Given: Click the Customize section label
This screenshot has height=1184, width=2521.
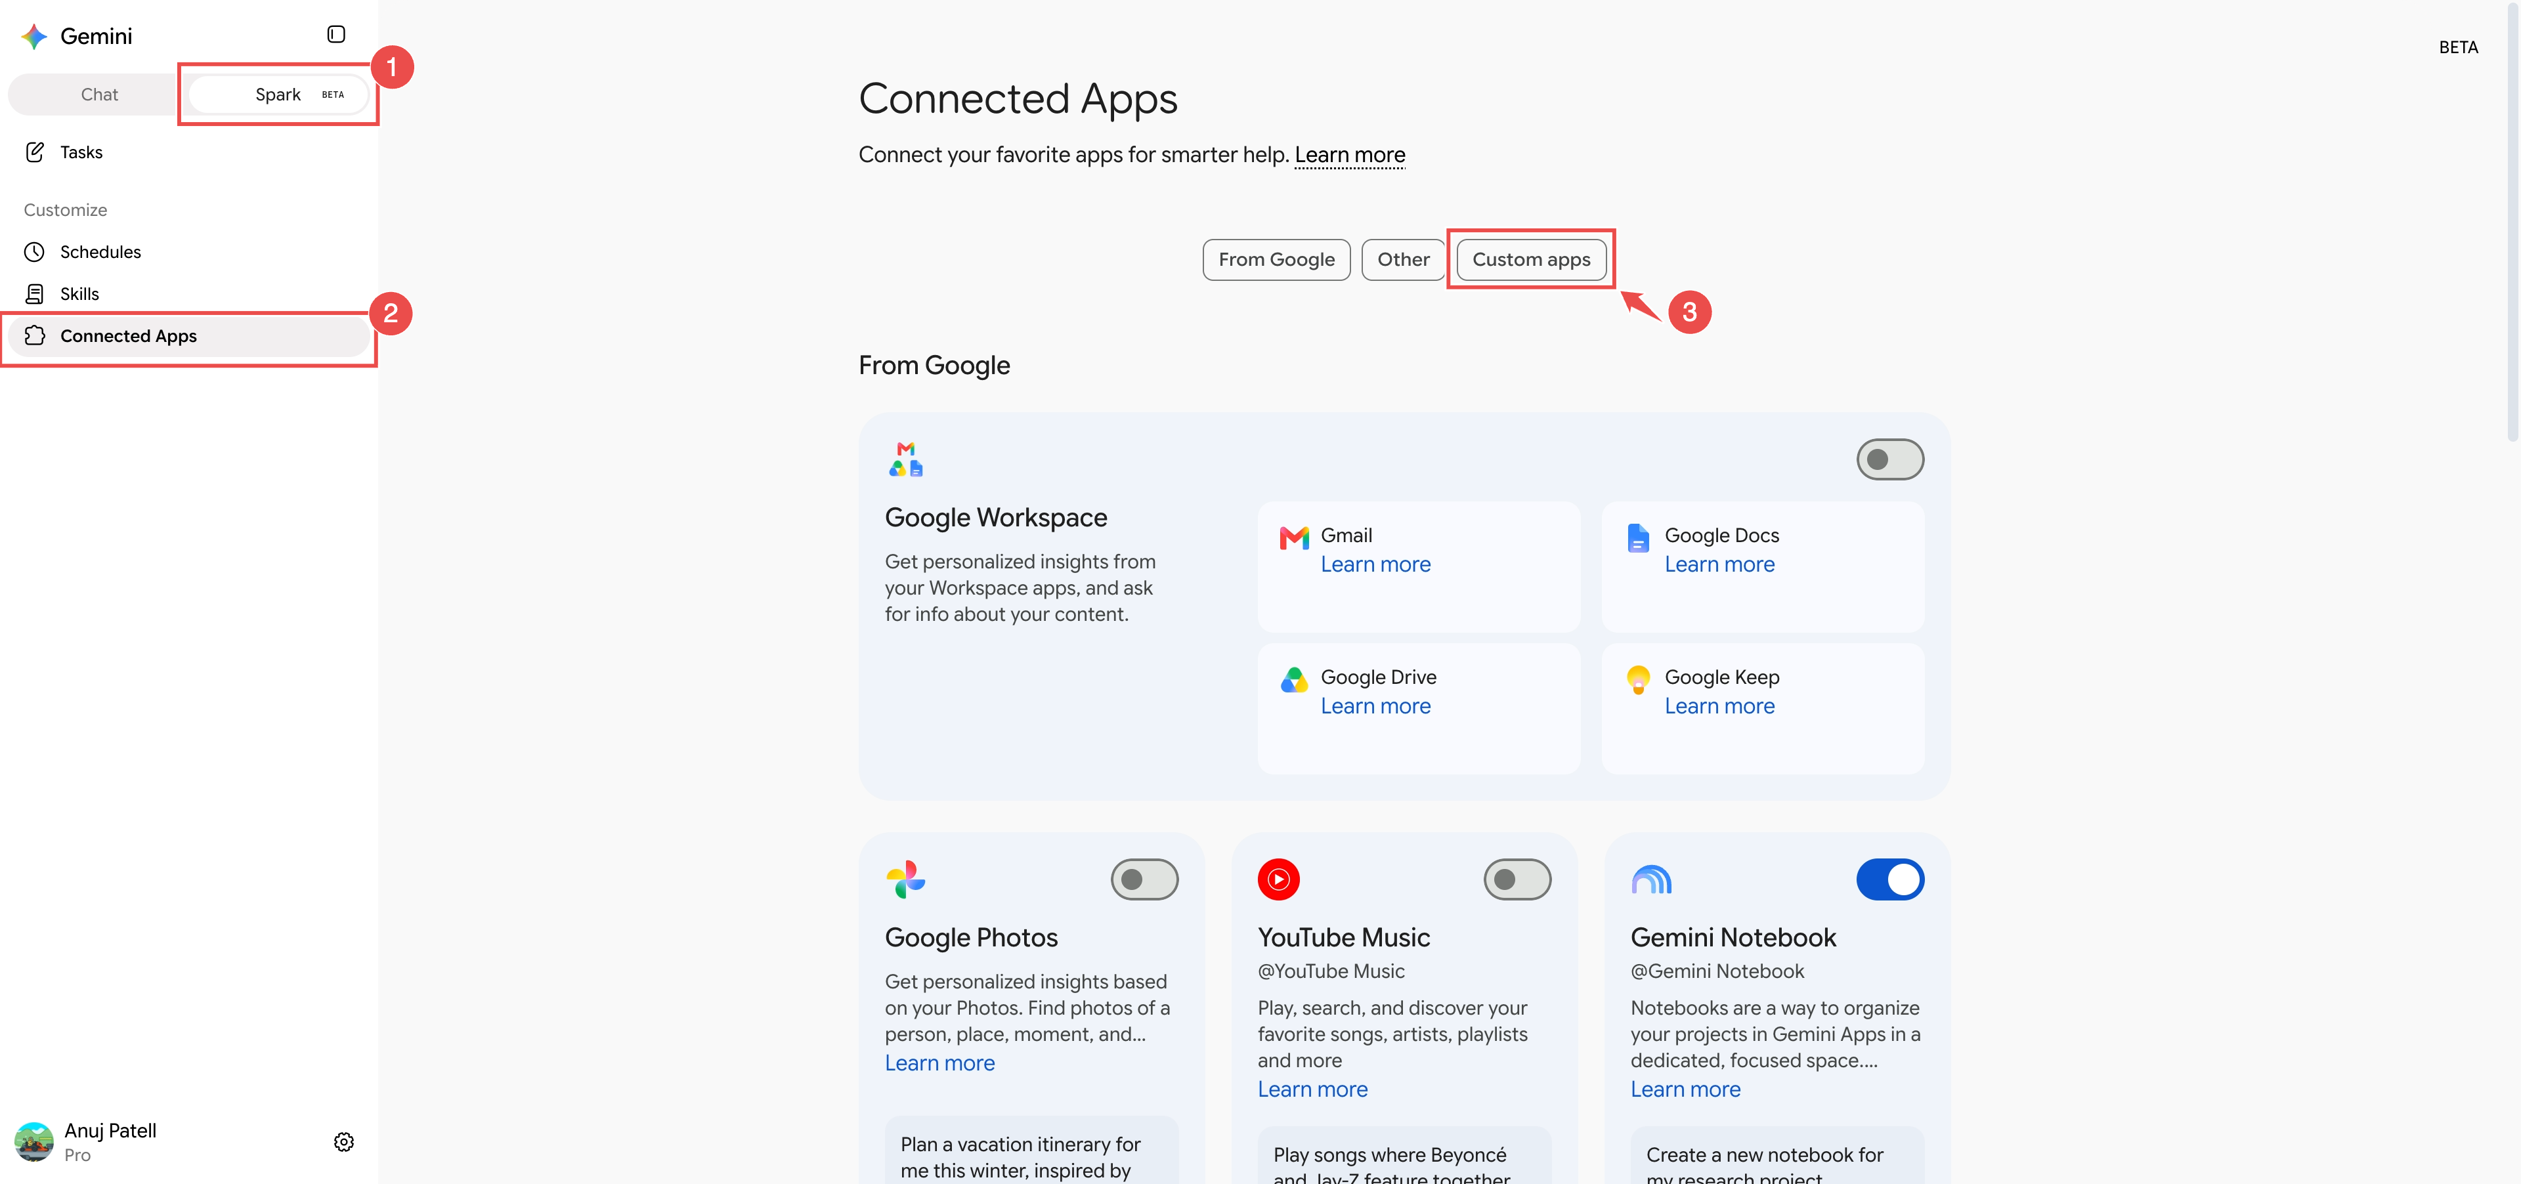Looking at the screenshot, I should coord(66,209).
